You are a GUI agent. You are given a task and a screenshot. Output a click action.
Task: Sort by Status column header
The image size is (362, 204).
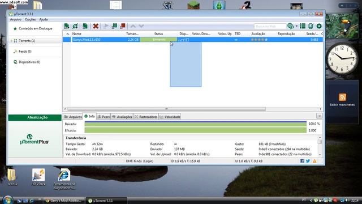coord(158,34)
